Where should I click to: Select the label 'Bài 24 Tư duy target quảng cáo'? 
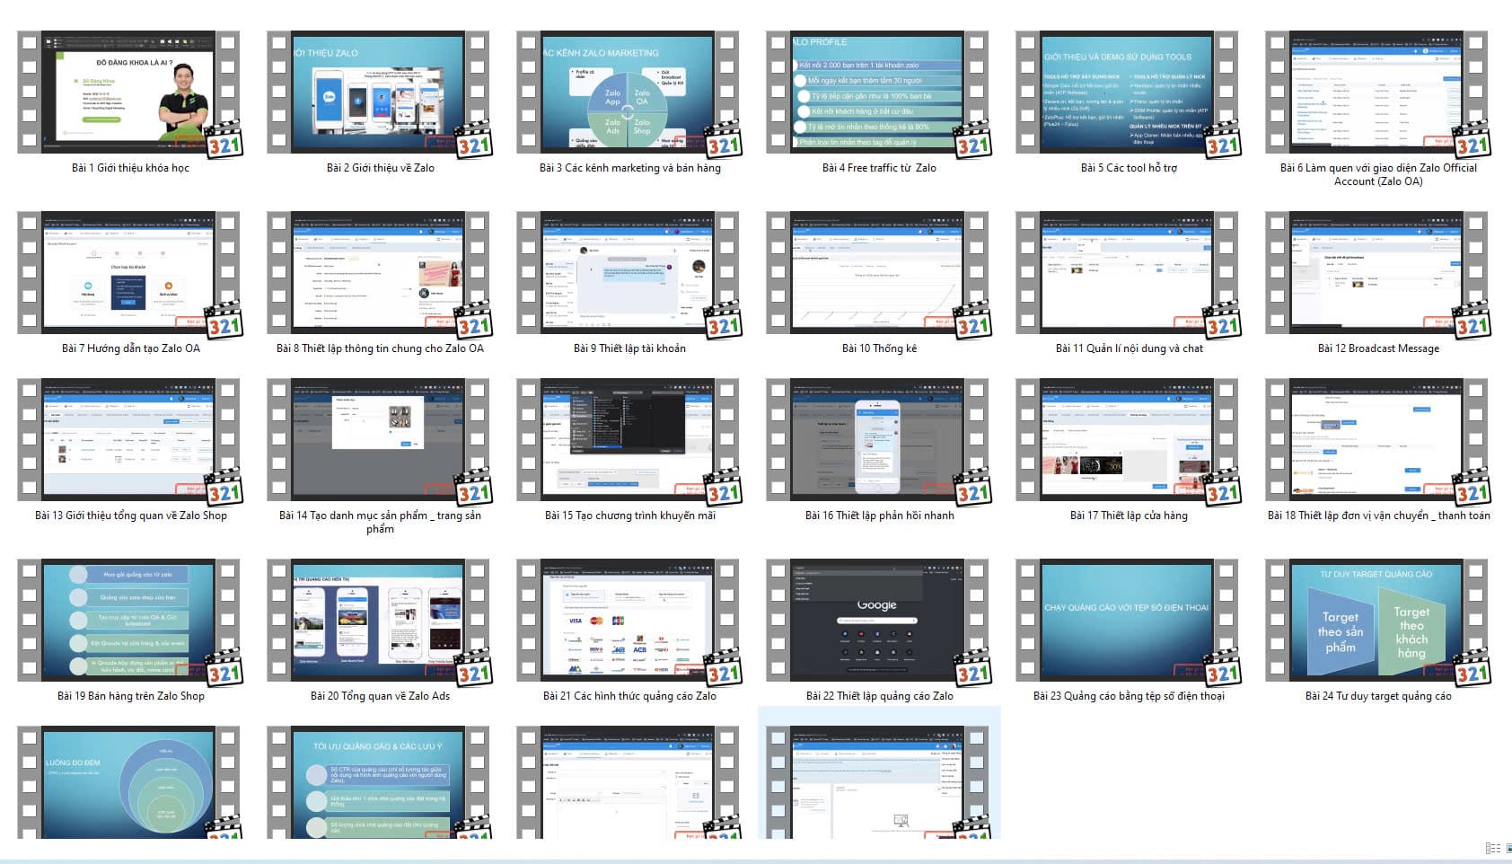point(1378,696)
